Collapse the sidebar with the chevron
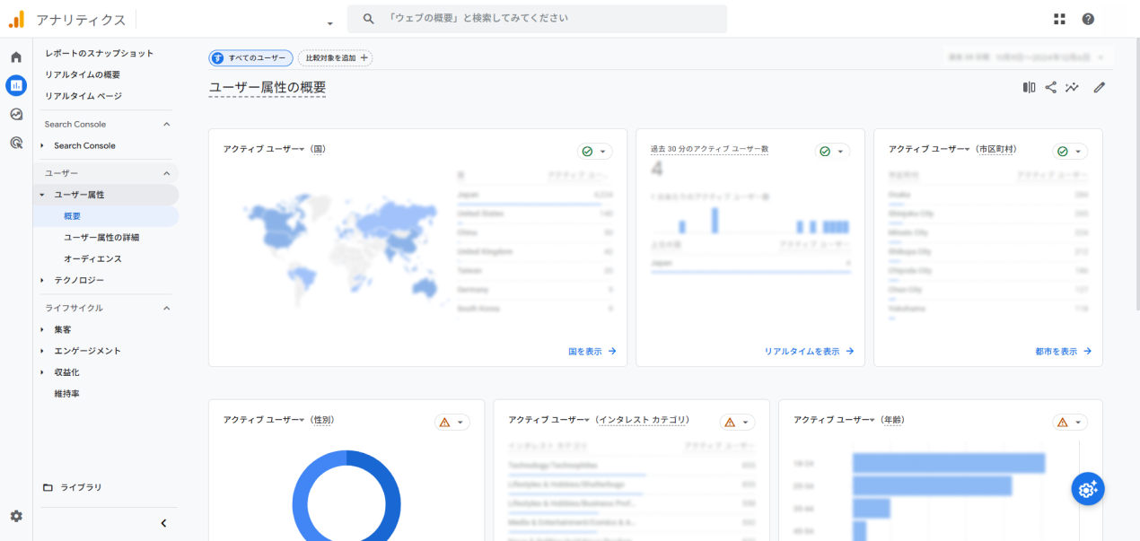The width and height of the screenshot is (1140, 541). point(163,523)
